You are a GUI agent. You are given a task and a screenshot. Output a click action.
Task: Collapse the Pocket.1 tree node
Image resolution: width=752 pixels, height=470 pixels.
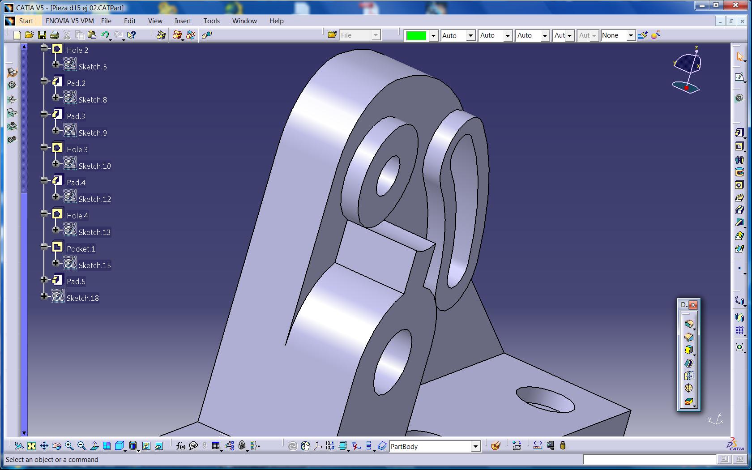pos(44,247)
